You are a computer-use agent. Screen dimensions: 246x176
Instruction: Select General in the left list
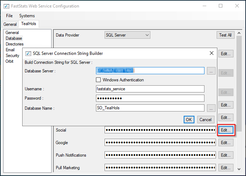pos(12,33)
